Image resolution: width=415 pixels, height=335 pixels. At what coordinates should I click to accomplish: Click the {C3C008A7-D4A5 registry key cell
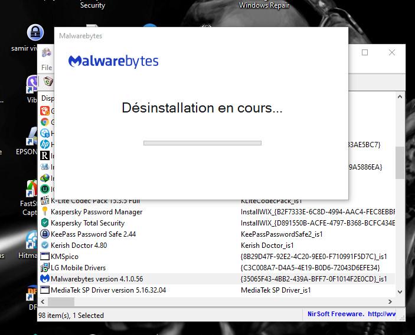[310, 268]
